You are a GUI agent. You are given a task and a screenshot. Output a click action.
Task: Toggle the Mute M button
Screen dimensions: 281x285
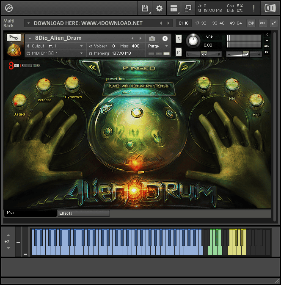coord(179,53)
